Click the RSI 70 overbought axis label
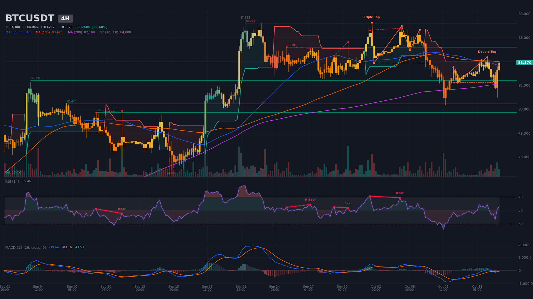This screenshot has height=299, width=533. click(520, 197)
